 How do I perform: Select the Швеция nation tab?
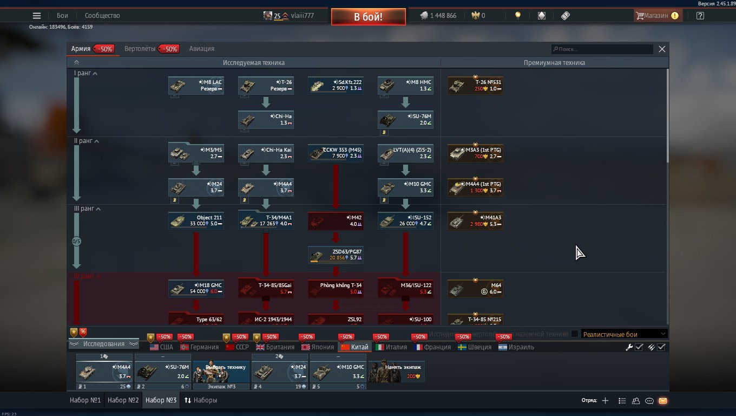475,347
